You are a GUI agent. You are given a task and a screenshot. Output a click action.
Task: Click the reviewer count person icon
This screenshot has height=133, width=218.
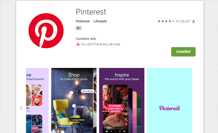pos(194,21)
